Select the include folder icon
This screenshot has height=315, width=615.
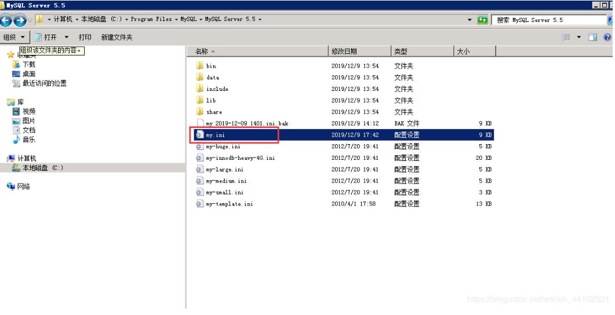(200, 89)
